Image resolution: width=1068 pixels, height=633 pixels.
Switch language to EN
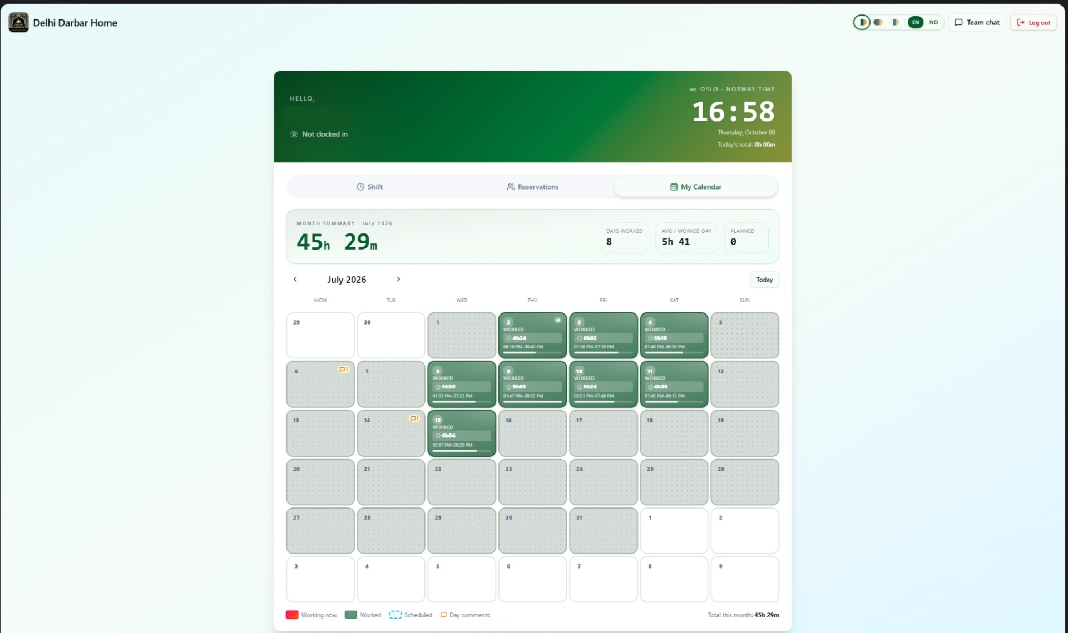click(x=916, y=22)
